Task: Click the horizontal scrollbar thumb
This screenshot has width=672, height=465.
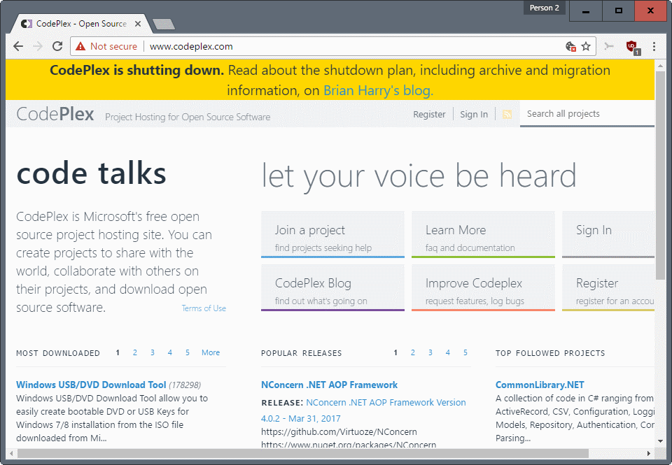Action: (x=302, y=453)
